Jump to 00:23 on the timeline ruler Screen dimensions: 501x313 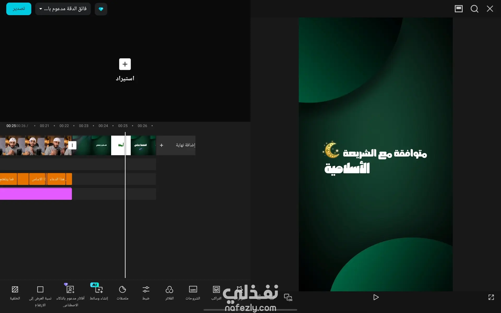(84, 126)
